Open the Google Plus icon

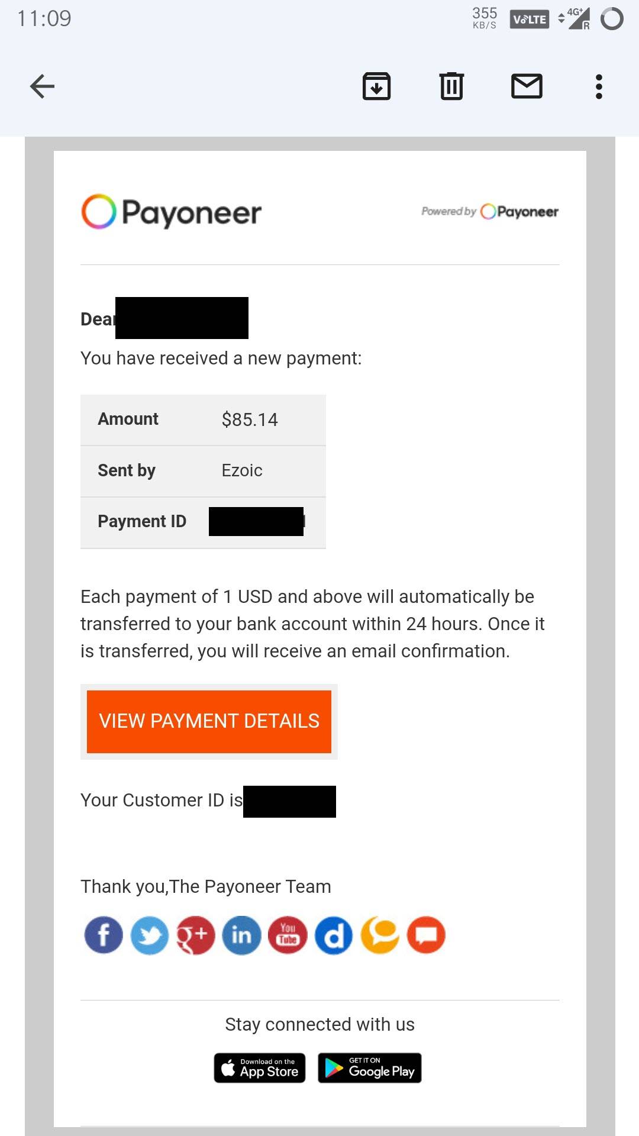tap(195, 935)
